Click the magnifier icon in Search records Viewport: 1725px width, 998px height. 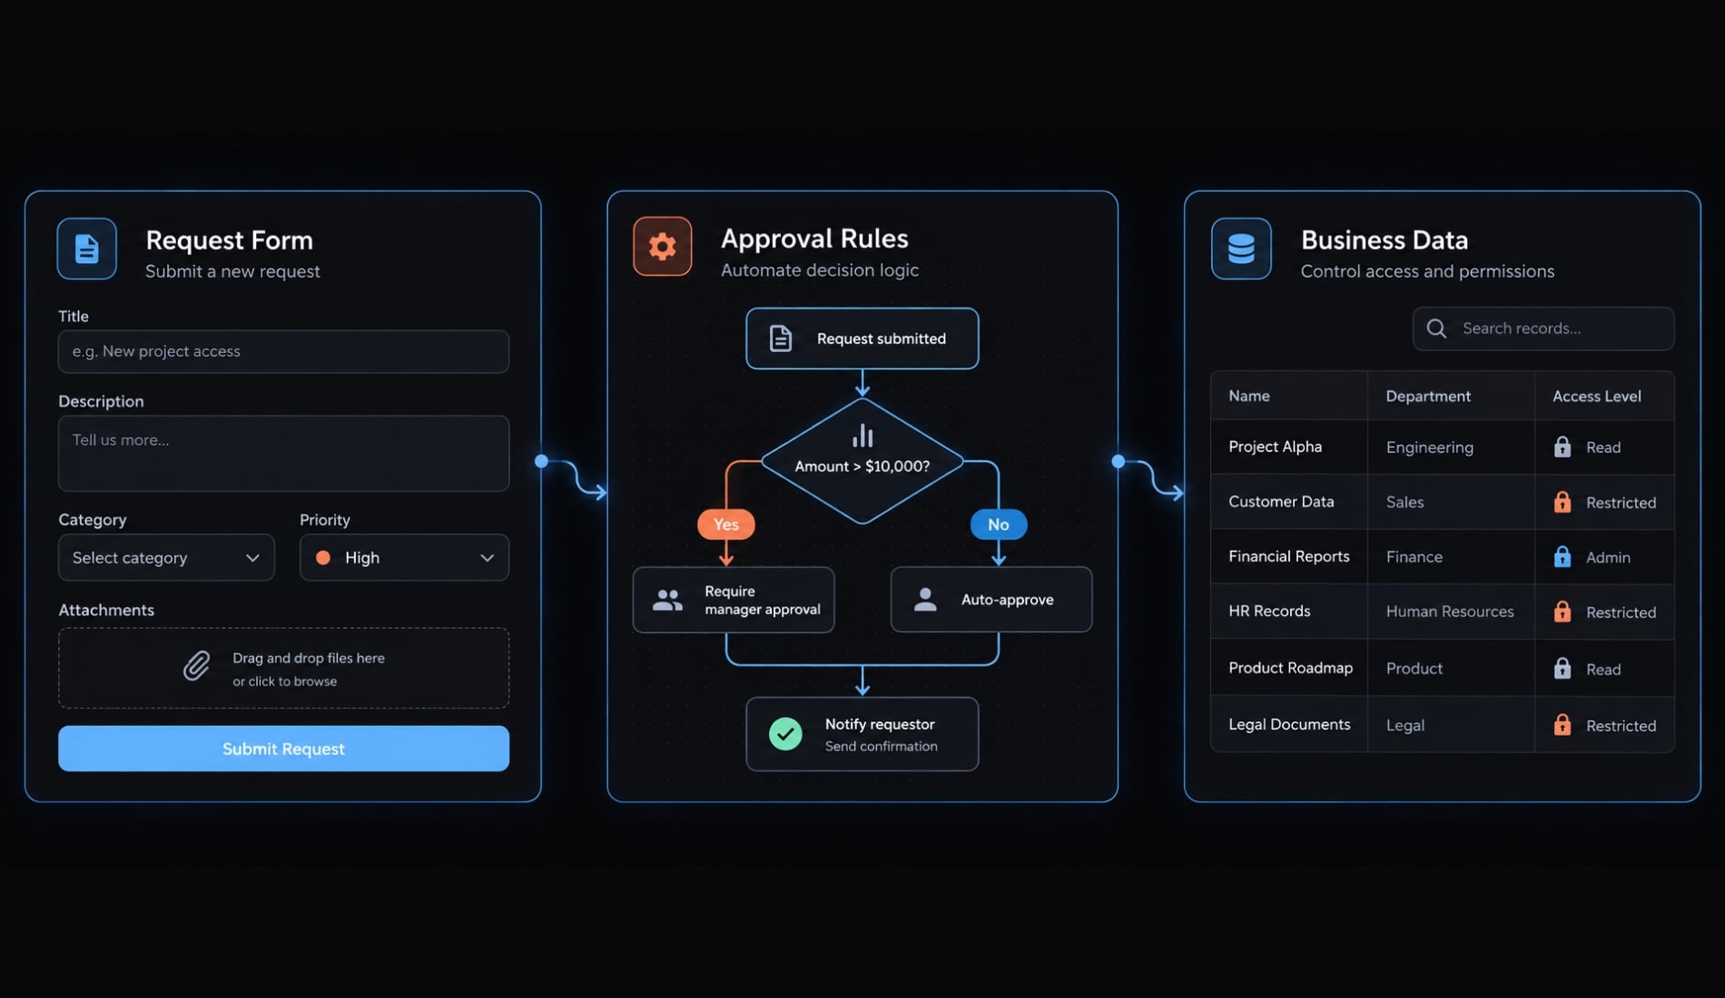(x=1436, y=328)
